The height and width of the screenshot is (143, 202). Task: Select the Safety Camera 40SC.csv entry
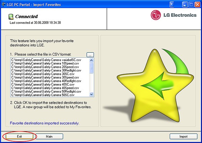pos(43,84)
